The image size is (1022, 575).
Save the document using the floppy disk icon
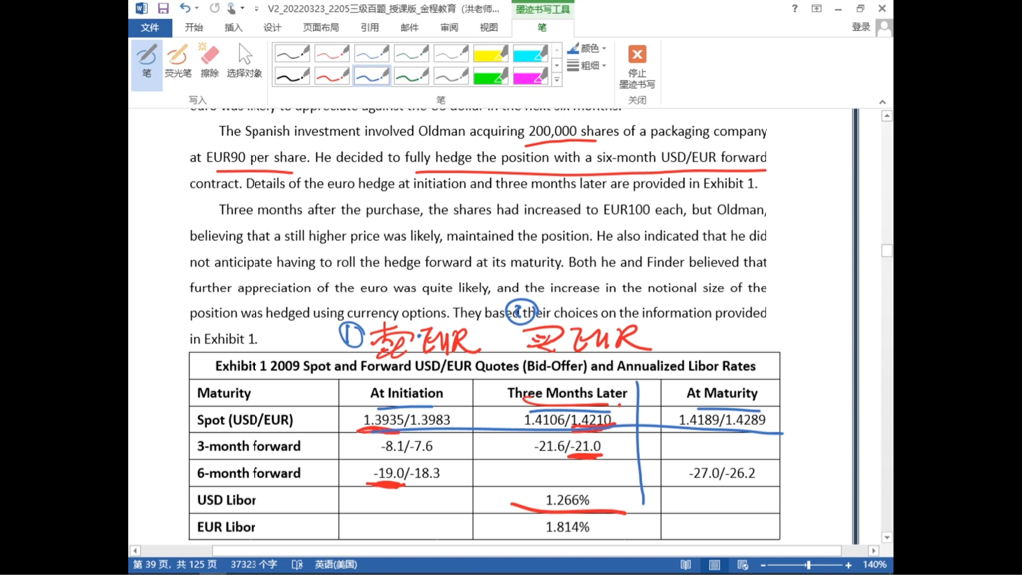[x=163, y=9]
